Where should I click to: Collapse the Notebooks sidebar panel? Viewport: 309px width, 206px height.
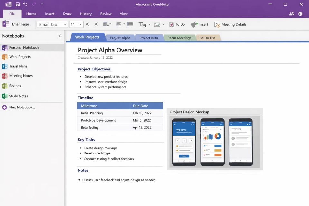(x=59, y=36)
